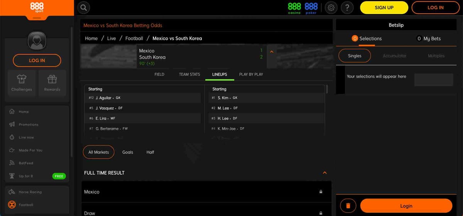Screen dimensions: 463x216
Task: Open Rewards gift tile
Action: click(x=52, y=83)
